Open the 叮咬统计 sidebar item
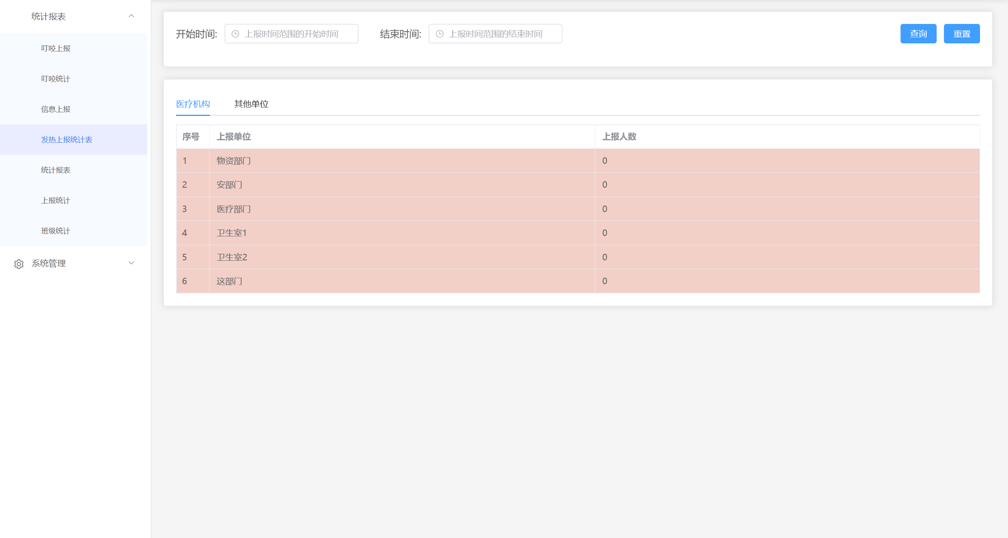1008x538 pixels. [73, 79]
